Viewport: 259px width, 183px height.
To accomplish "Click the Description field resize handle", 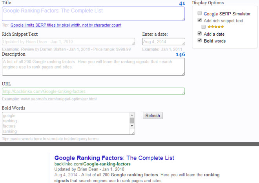I will 183,74.
